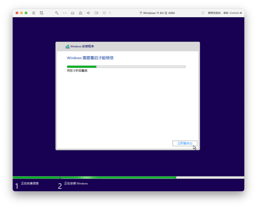Click the sound speaker icon
Viewport: 257px width, 208px height.
coord(89,13)
